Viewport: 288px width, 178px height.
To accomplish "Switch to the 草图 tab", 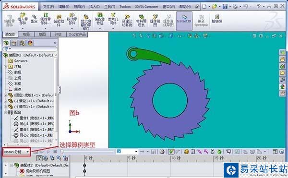I will click(x=42, y=35).
